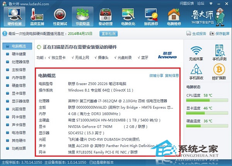
Task: Open 挖矿指数 bitcoin mining index
Action: pyautogui.click(x=219, y=72)
